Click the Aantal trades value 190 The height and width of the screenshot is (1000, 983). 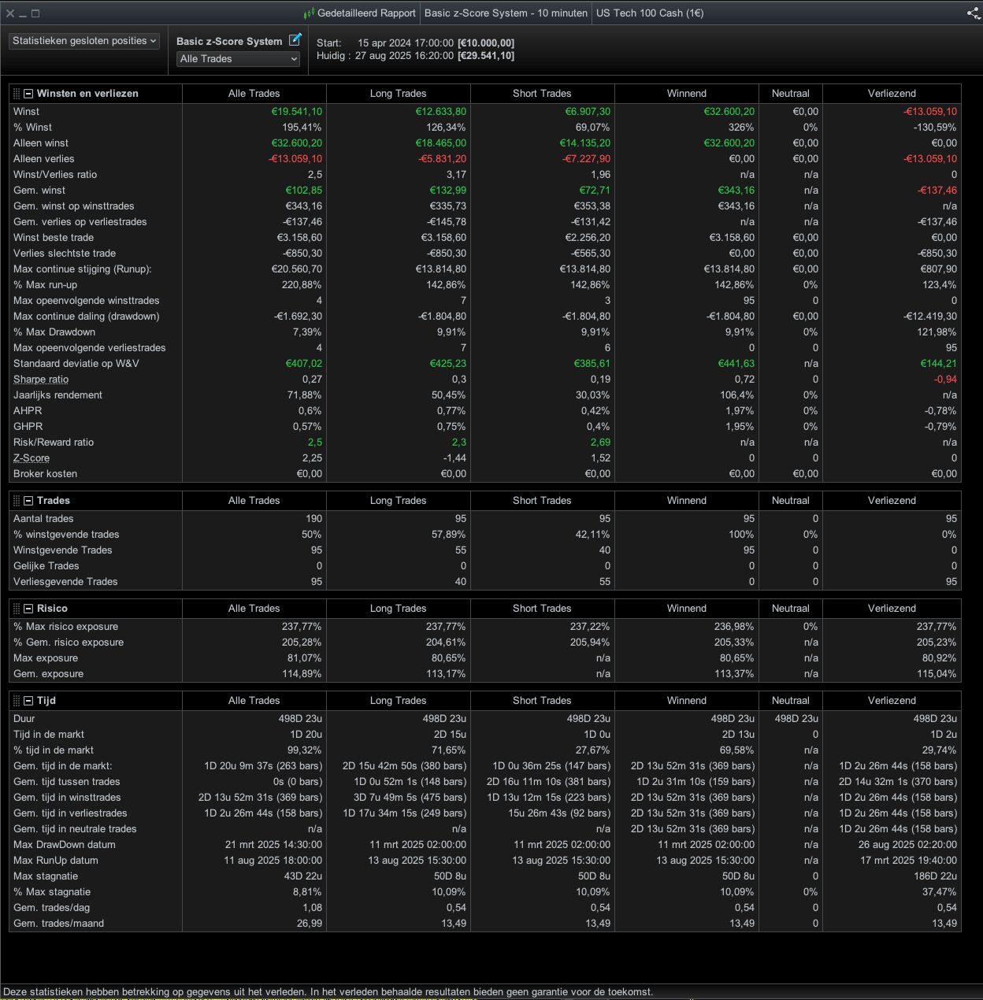tap(313, 519)
